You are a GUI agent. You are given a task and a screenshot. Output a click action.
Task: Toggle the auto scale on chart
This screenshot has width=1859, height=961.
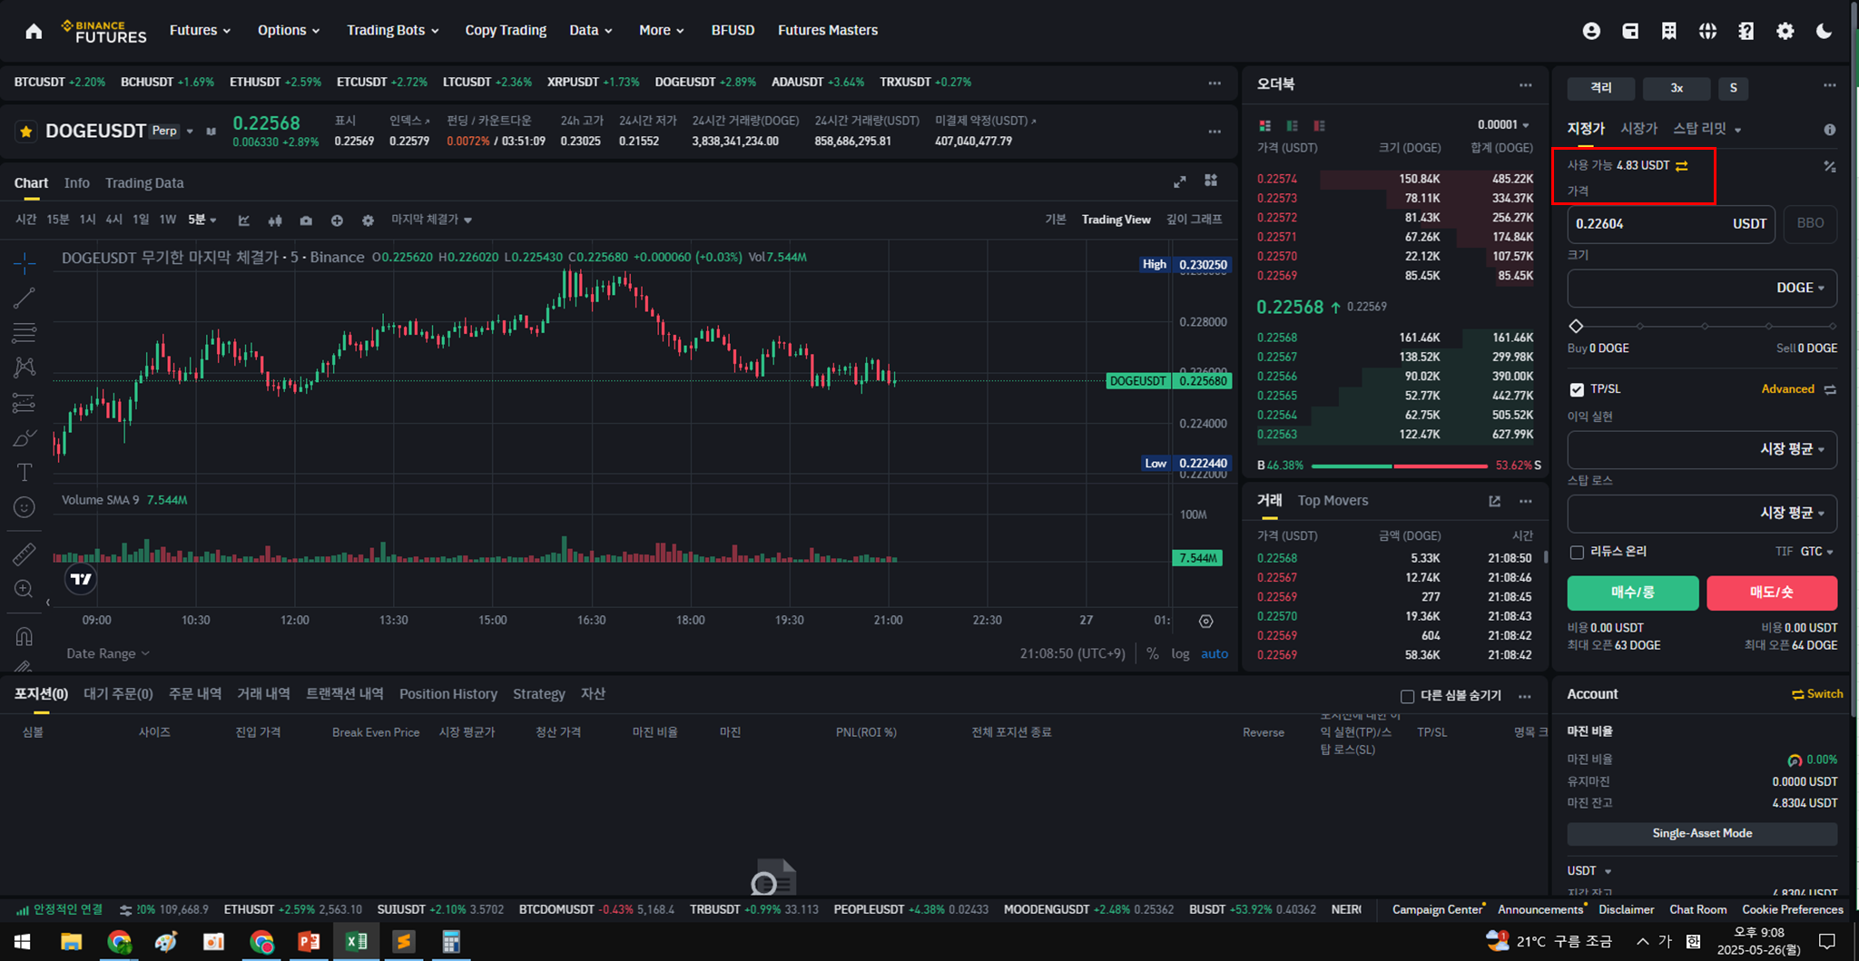click(1215, 653)
